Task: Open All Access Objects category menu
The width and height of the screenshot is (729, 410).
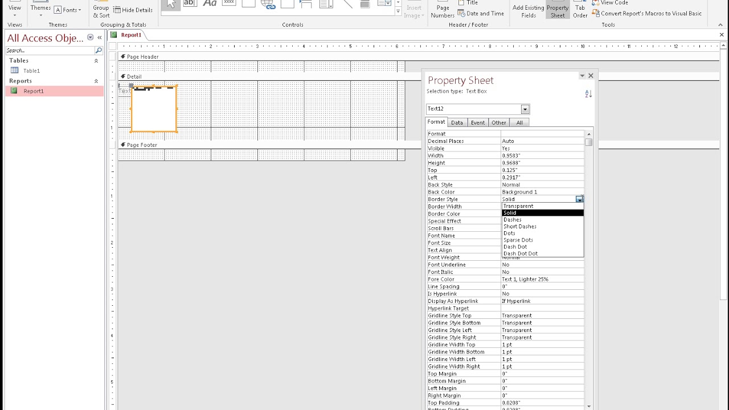Action: click(x=90, y=38)
